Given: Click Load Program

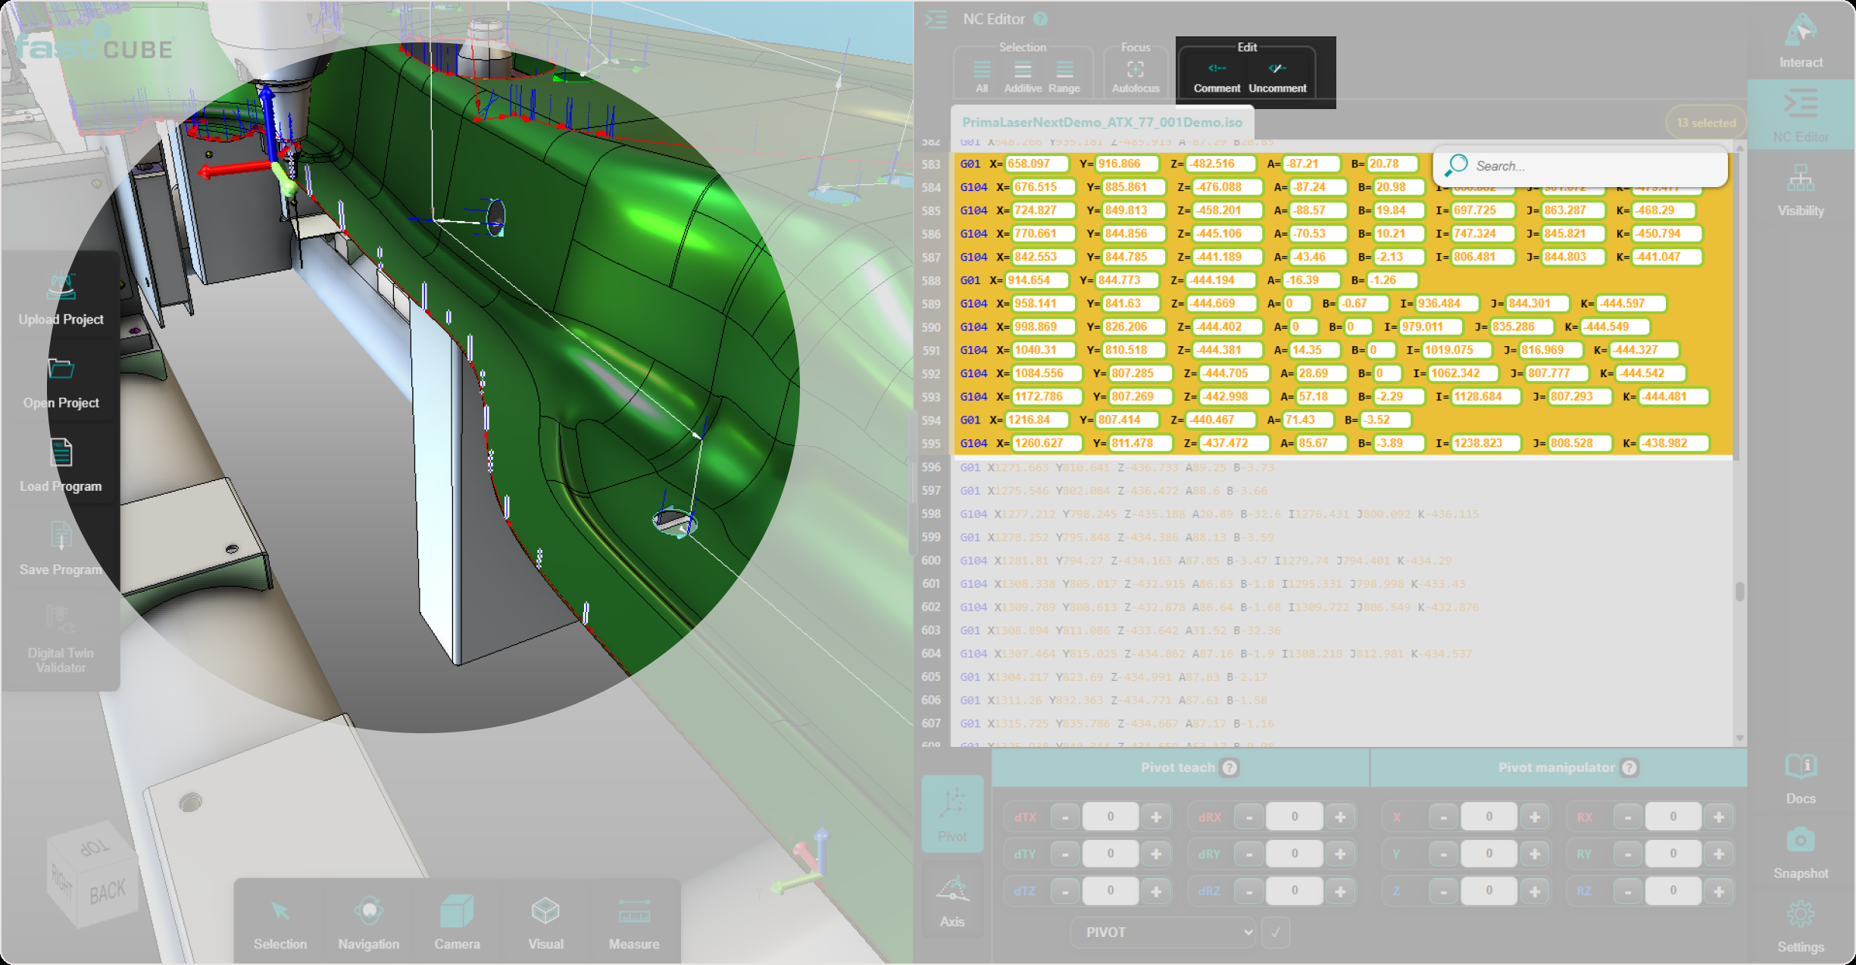Looking at the screenshot, I should pyautogui.click(x=61, y=465).
